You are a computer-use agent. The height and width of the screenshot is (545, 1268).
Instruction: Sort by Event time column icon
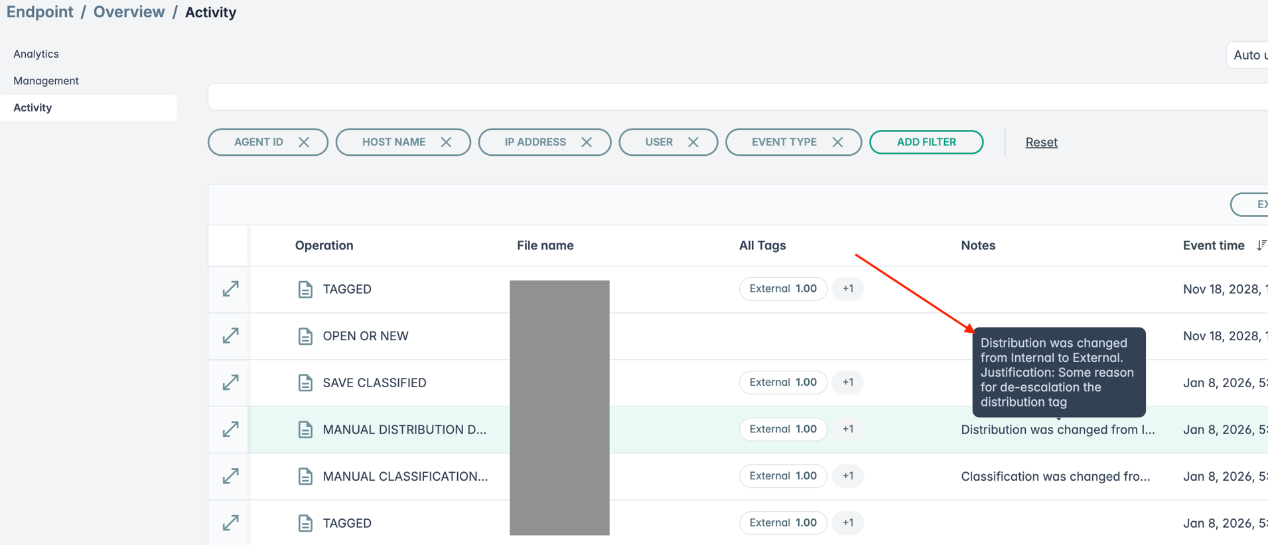[1261, 245]
